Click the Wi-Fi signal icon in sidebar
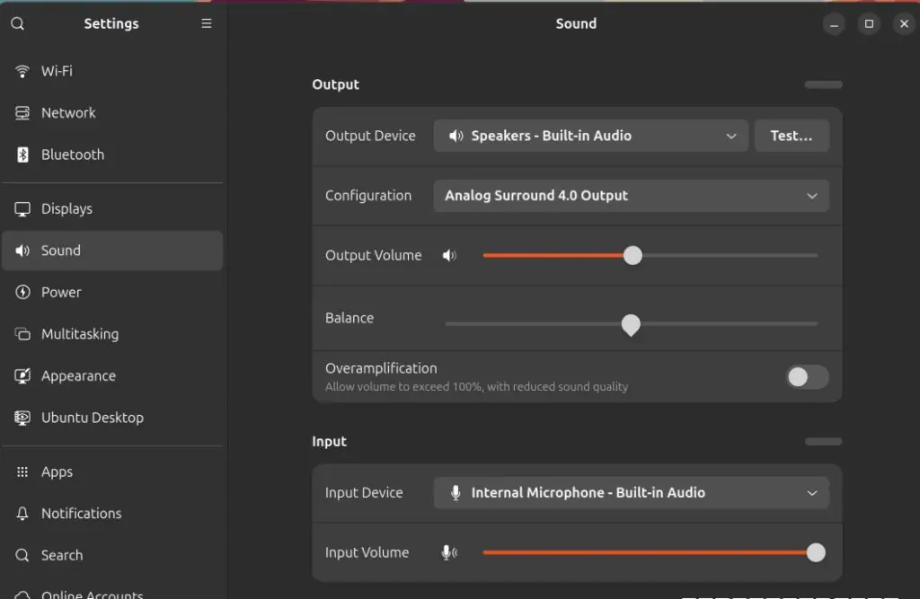920x599 pixels. (22, 71)
